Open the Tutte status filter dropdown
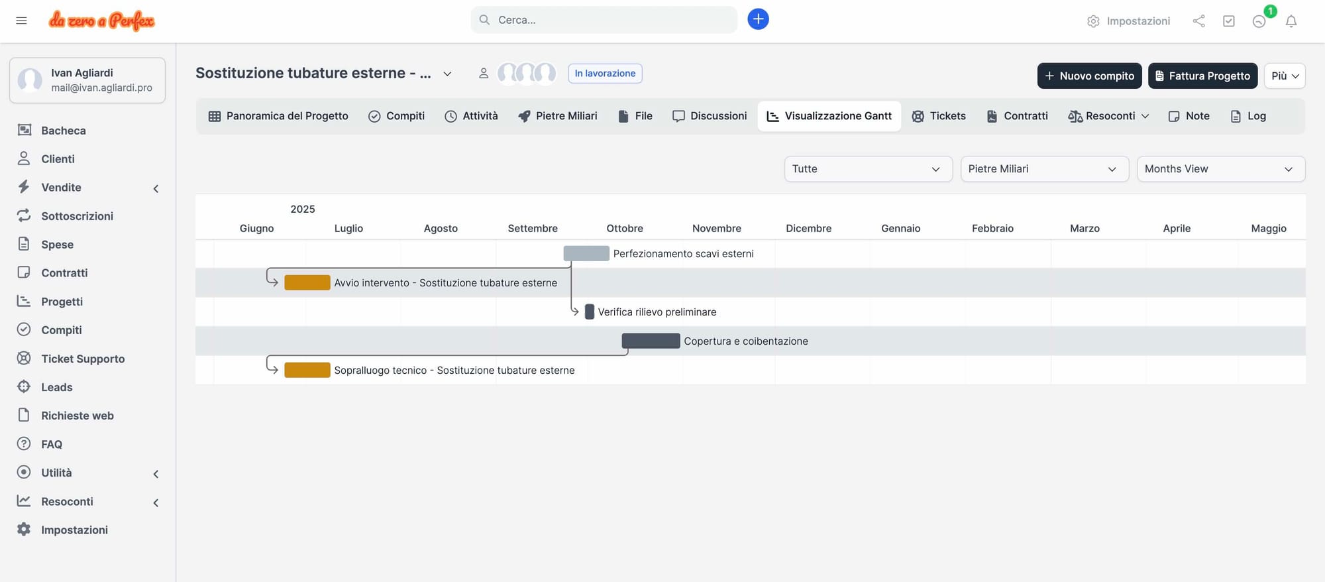This screenshot has width=1325, height=582. coord(867,169)
